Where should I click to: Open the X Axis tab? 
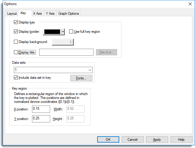point(37,14)
